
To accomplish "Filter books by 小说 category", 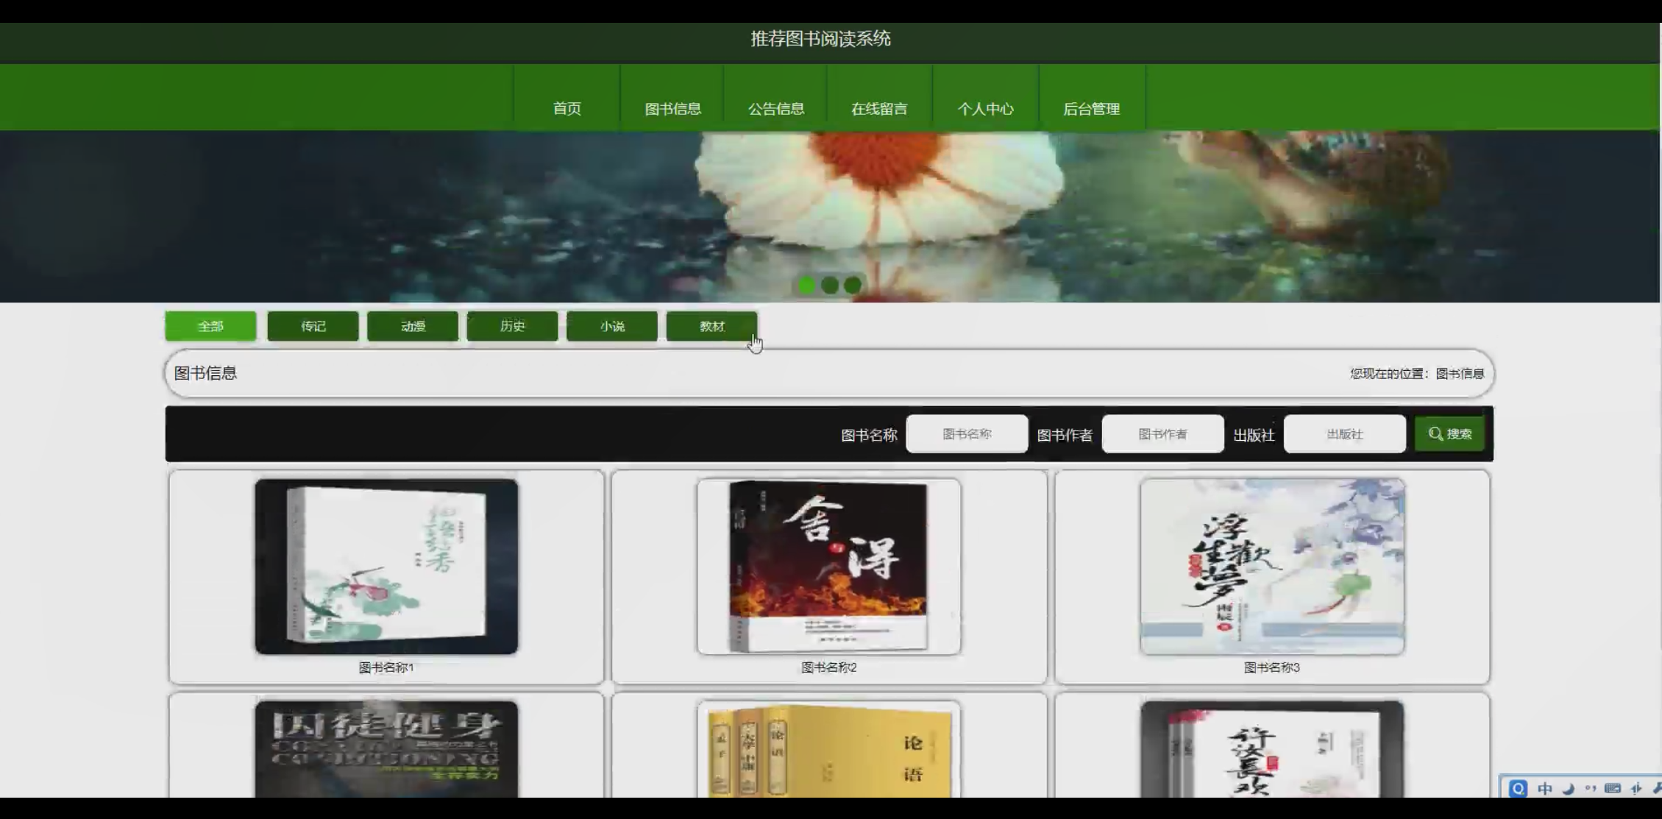I will coord(612,326).
